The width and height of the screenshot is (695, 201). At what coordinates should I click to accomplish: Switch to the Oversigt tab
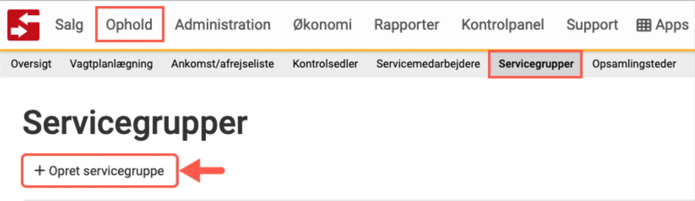point(31,63)
